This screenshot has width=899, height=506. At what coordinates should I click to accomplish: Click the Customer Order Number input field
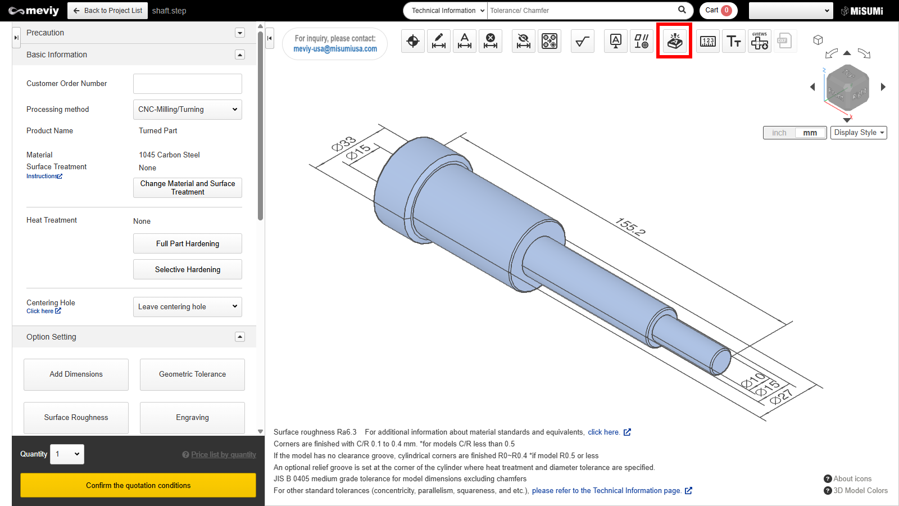187,84
